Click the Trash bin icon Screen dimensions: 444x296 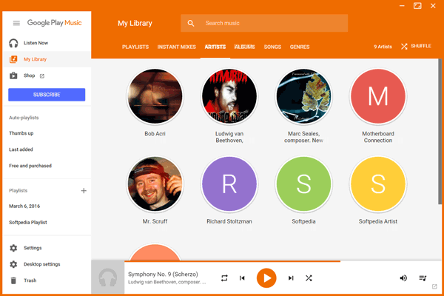click(13, 280)
